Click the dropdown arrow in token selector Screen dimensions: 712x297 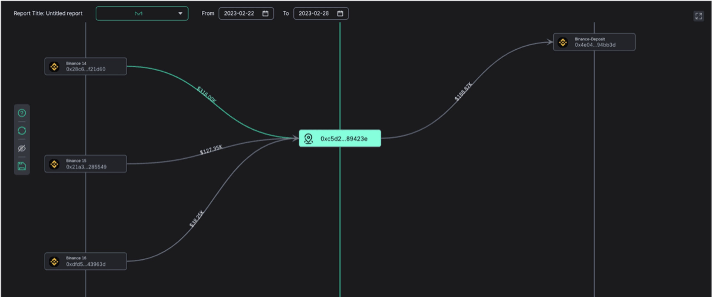180,13
